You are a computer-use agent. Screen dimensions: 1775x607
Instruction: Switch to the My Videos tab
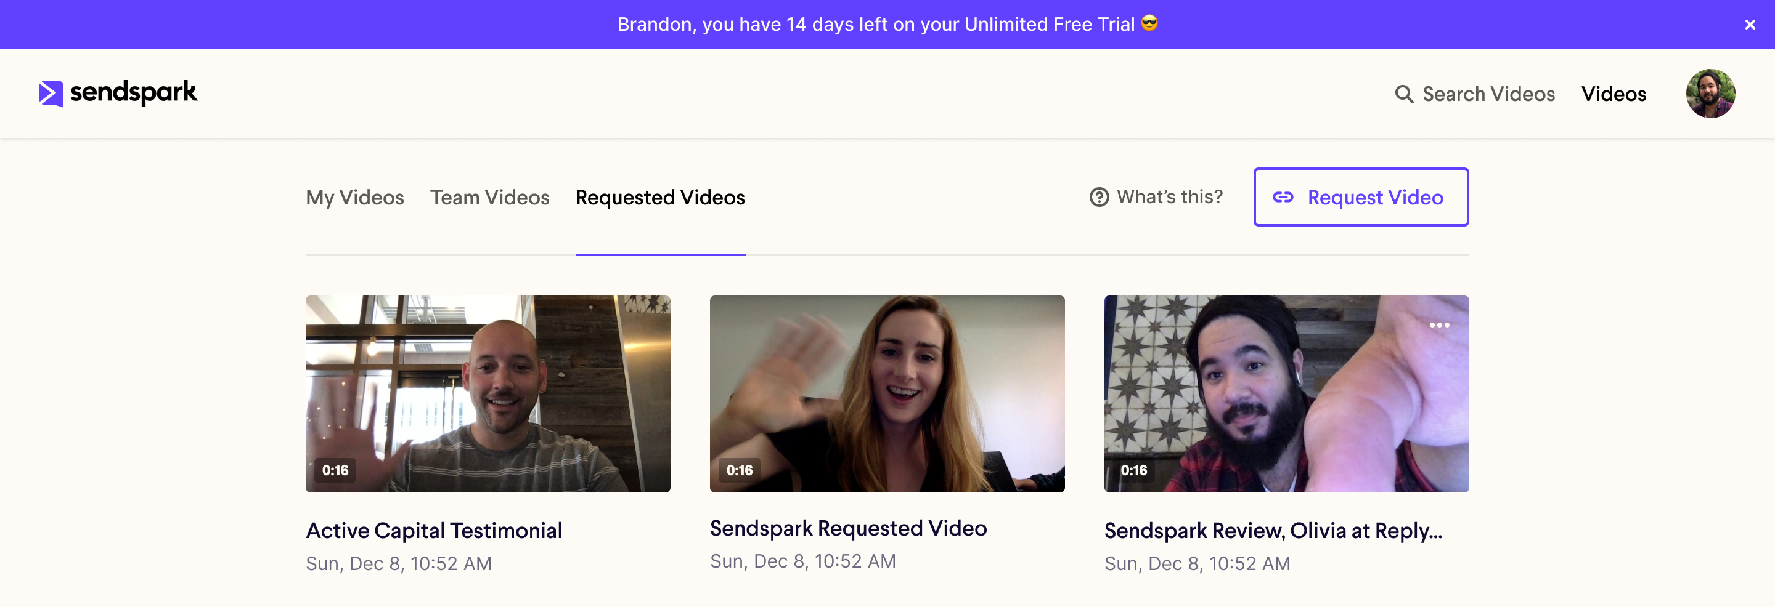point(355,198)
